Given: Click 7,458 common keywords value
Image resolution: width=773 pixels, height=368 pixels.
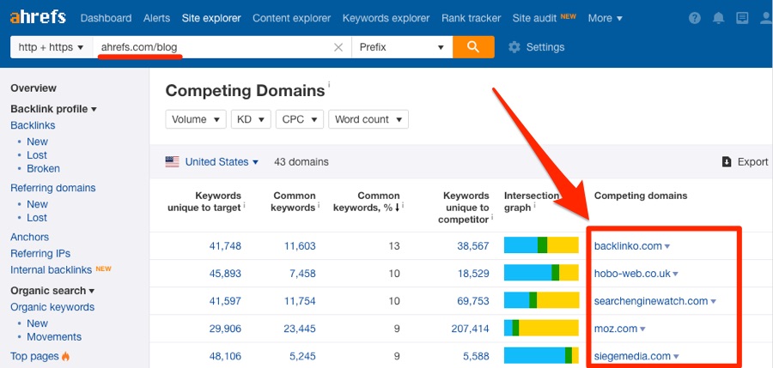Looking at the screenshot, I should pos(302,274).
